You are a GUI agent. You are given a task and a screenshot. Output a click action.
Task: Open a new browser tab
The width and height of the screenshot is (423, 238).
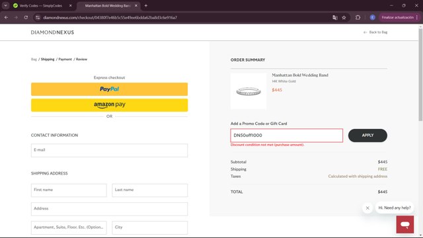tap(145, 6)
